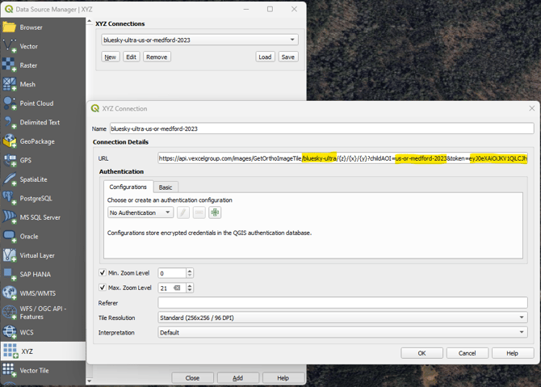This screenshot has width=541, height=387.
Task: Clear the Max. Zoom Level value
Action: point(177,288)
